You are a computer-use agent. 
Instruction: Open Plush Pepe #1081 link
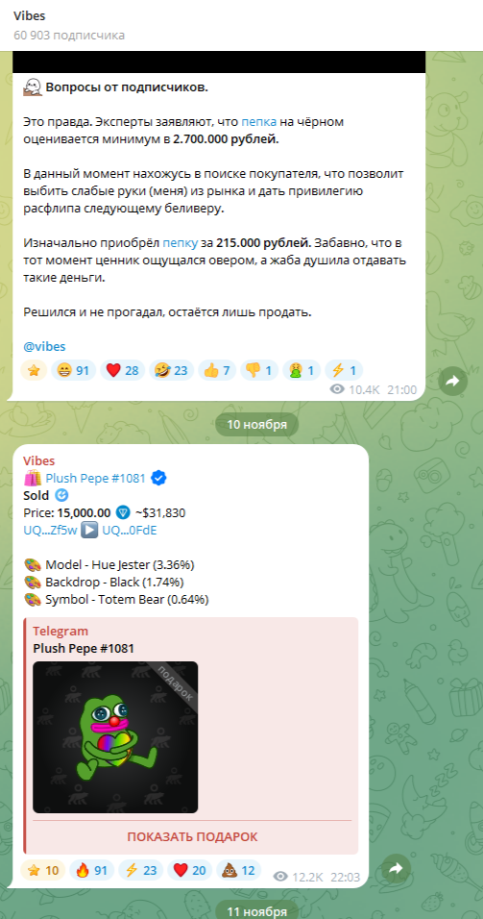(95, 479)
